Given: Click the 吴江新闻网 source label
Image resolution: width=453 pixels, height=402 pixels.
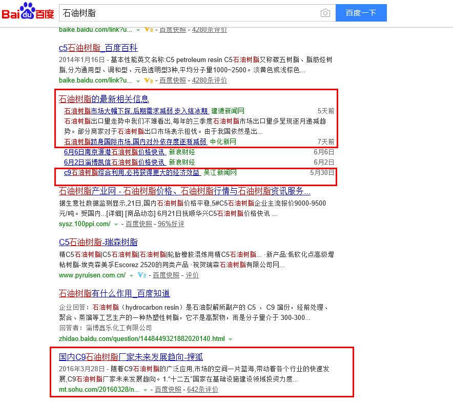Looking at the screenshot, I should [220, 172].
